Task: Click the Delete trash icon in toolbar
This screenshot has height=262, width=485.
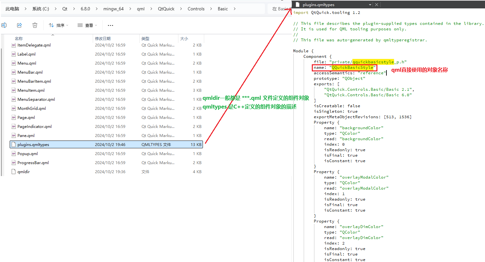Action: coord(35,25)
